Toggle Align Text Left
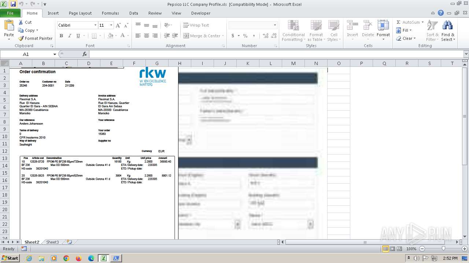Viewport: 469px width, 263px height. tap(138, 36)
